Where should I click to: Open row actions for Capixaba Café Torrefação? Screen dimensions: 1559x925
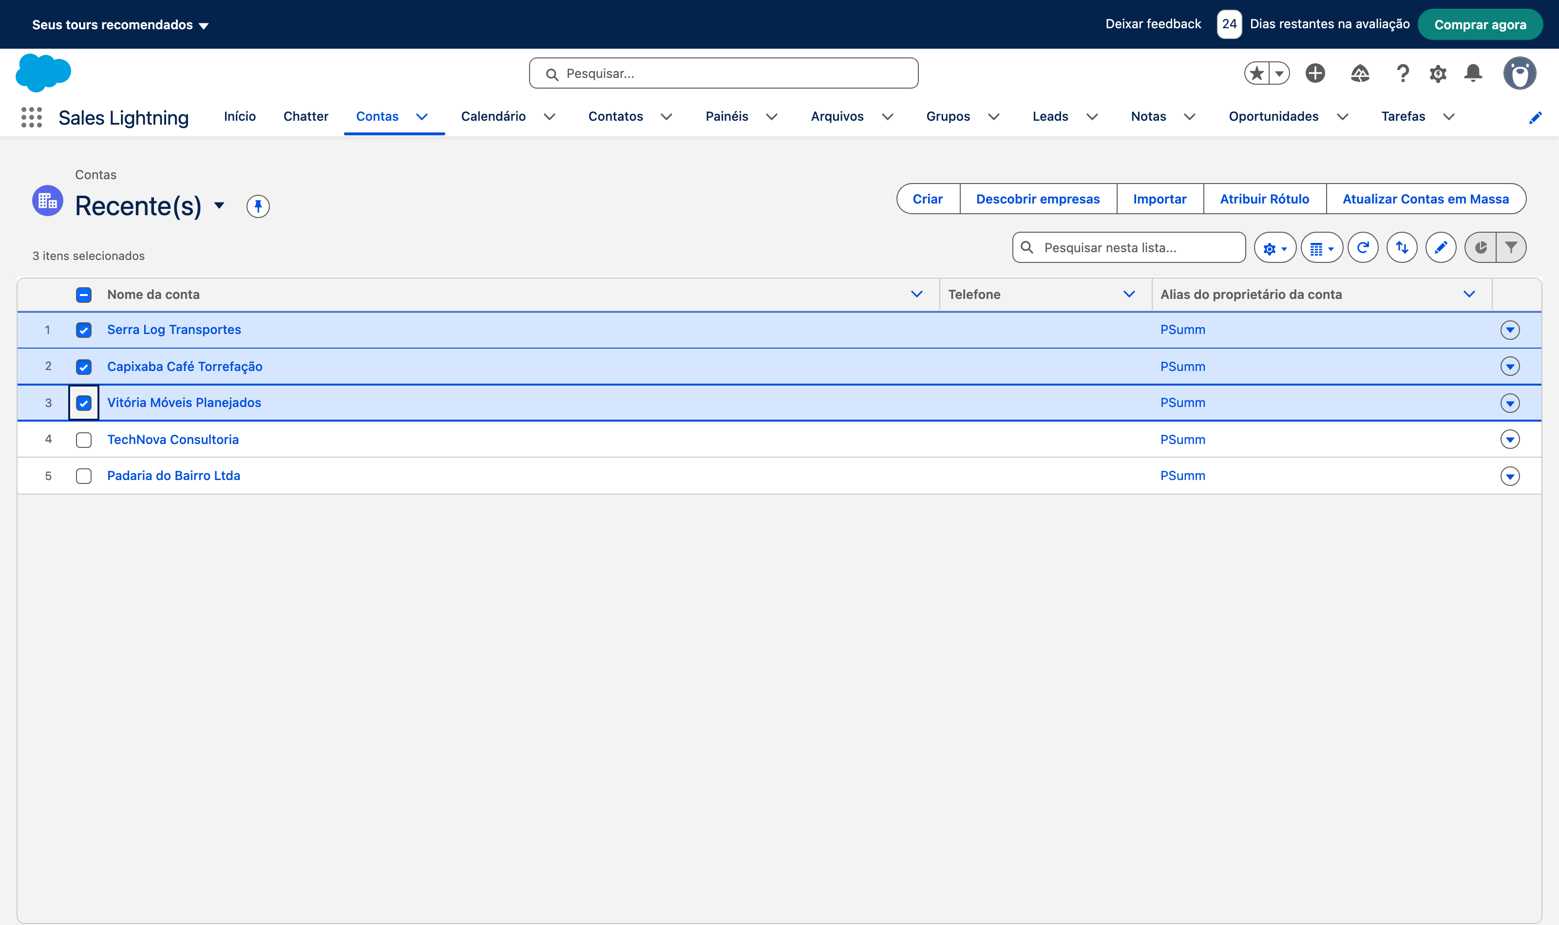pos(1510,367)
